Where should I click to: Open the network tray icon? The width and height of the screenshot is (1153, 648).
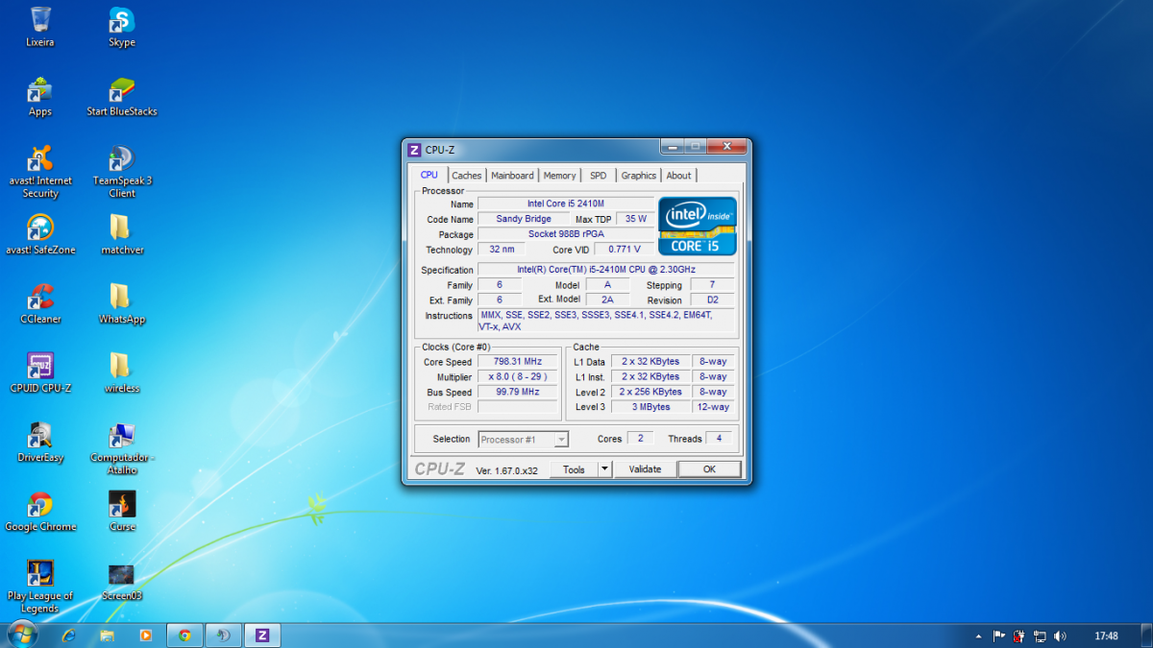click(1040, 636)
